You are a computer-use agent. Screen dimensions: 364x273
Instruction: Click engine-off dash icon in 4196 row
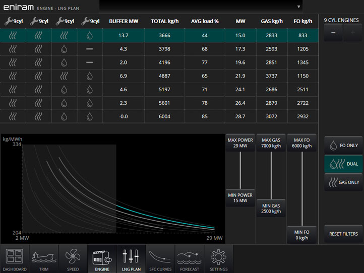click(x=90, y=62)
